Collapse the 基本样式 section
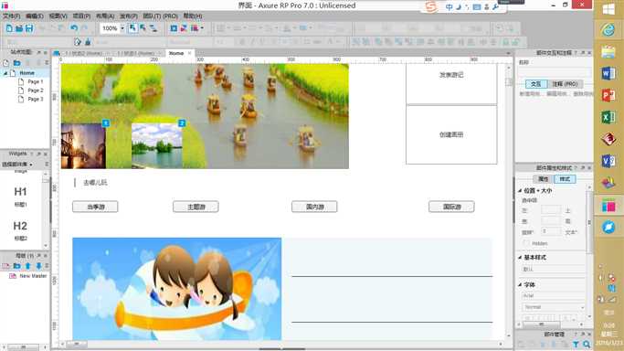This screenshot has width=624, height=351. pyautogui.click(x=520, y=258)
